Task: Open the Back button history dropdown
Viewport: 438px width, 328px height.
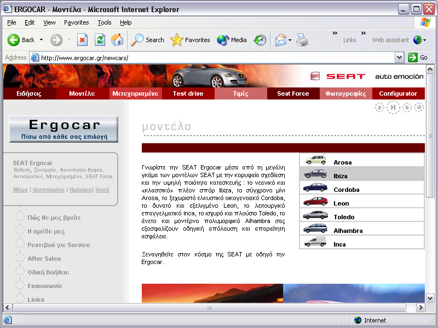Action: [42, 40]
